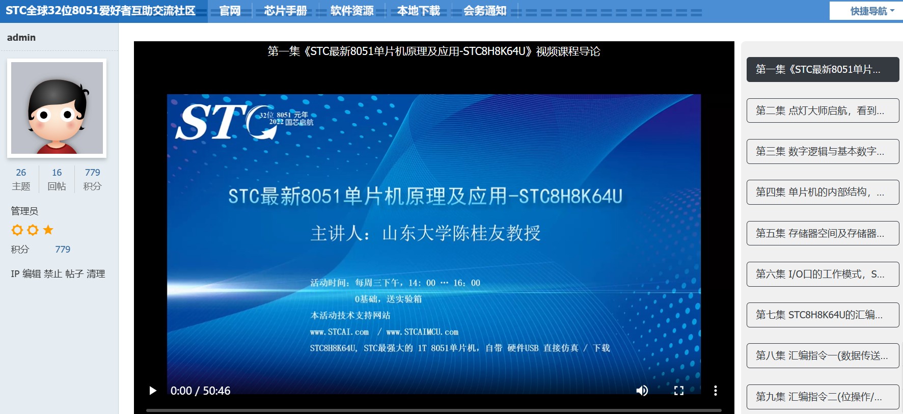
Task: Select episode 第四集 单片机的内部结构
Action: 823,192
